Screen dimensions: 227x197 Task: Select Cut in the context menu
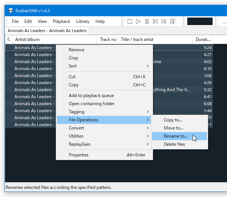point(104,76)
